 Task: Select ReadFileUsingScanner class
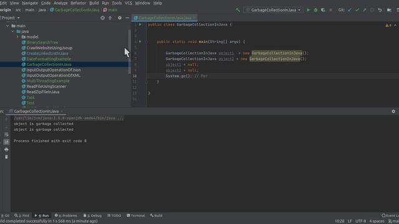coord(46,86)
